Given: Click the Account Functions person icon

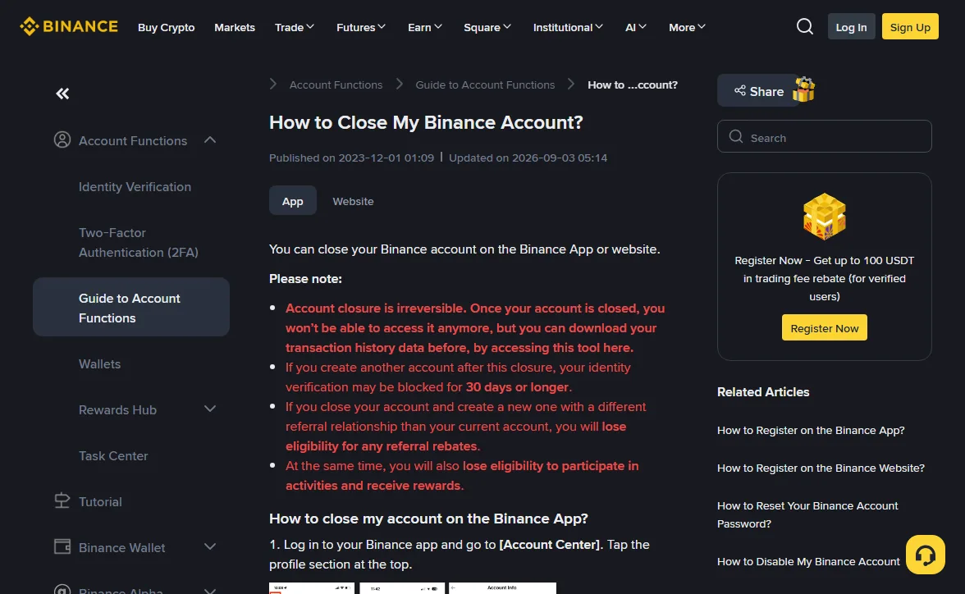Looking at the screenshot, I should [x=62, y=139].
